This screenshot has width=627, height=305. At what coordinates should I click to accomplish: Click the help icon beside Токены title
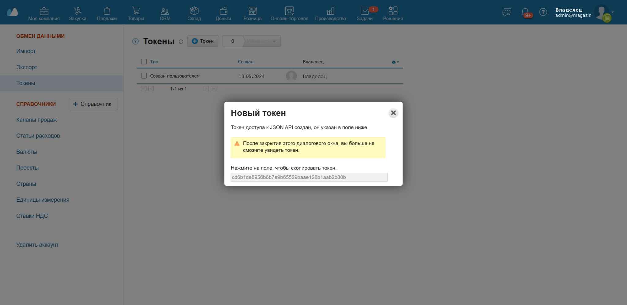click(135, 41)
